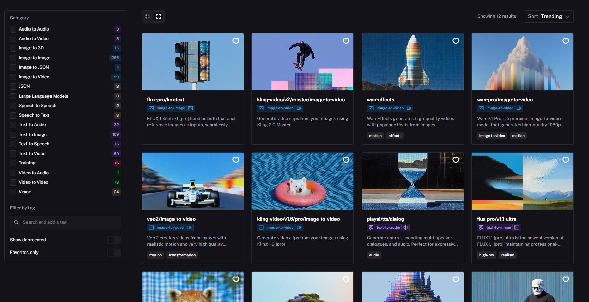The image size is (589, 302).
Task: Open the Sort: Trending dropdown
Action: pyautogui.click(x=548, y=16)
